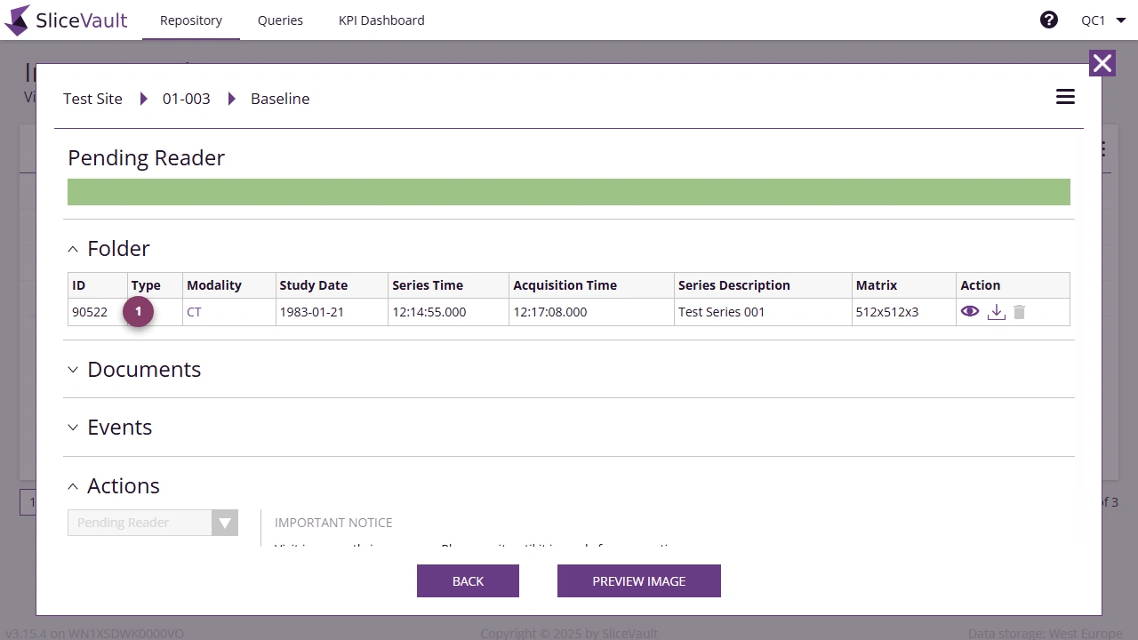Screen dimensions: 1138x640
Task: Open the Queries menu item
Action: point(280,20)
